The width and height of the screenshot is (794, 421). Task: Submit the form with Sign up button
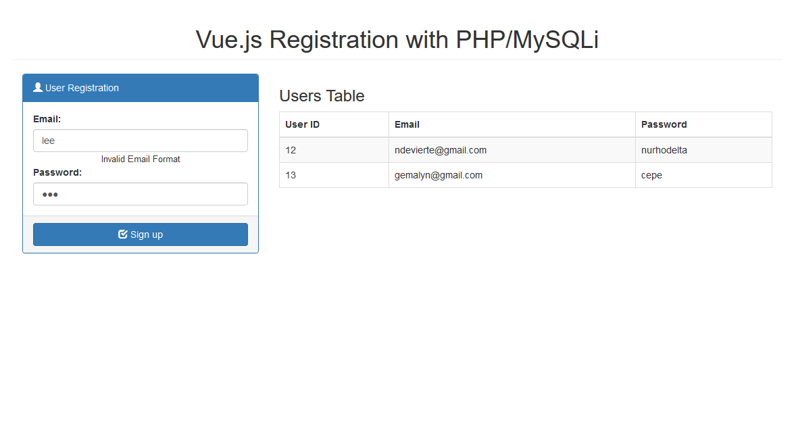(141, 234)
